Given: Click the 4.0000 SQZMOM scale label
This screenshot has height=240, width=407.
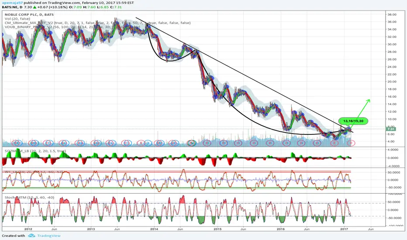Looking at the screenshot, I should pos(393,150).
